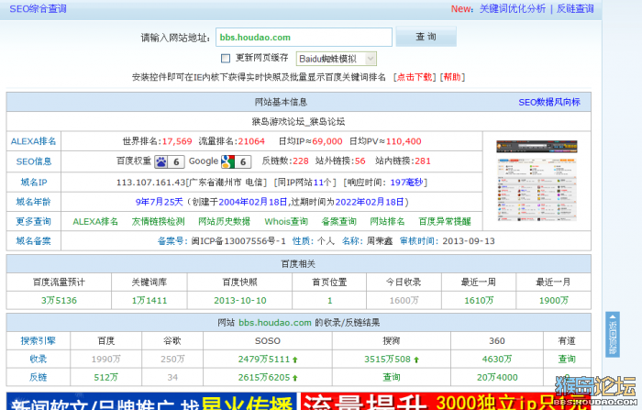Click backlink count 228

click(x=301, y=161)
